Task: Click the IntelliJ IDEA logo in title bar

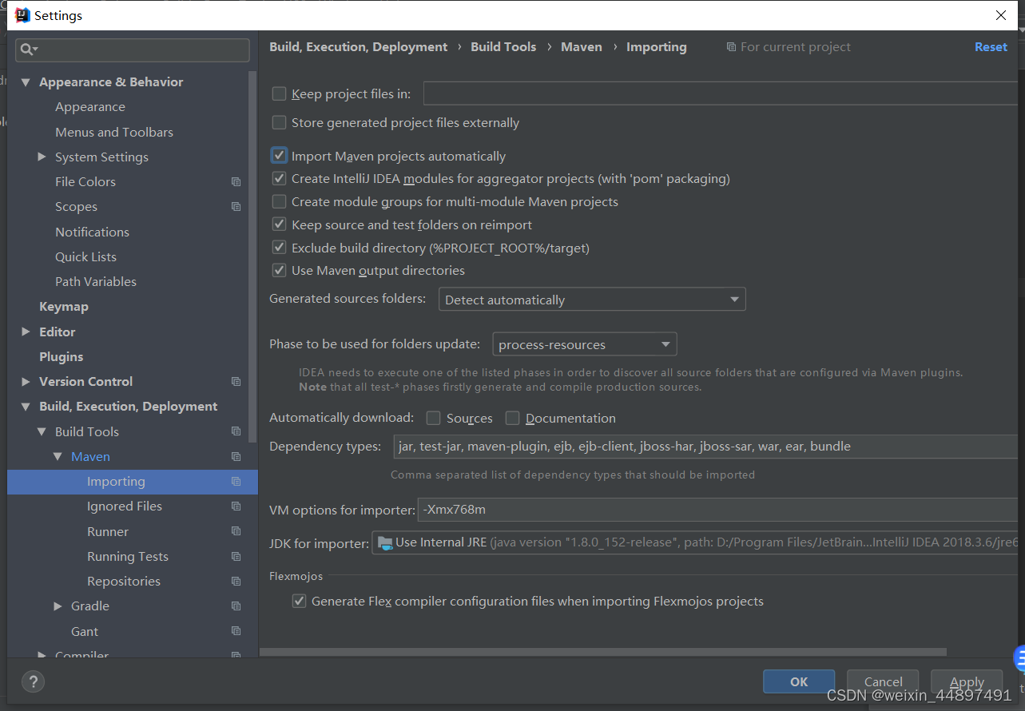Action: [x=23, y=15]
